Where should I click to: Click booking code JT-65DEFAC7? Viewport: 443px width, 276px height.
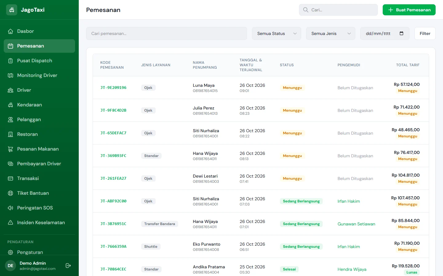(113, 133)
